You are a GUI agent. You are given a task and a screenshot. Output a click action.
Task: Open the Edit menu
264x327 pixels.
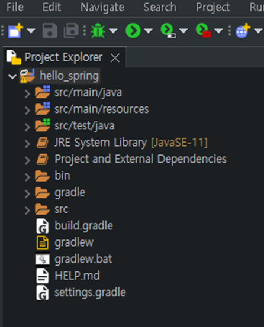51,7
